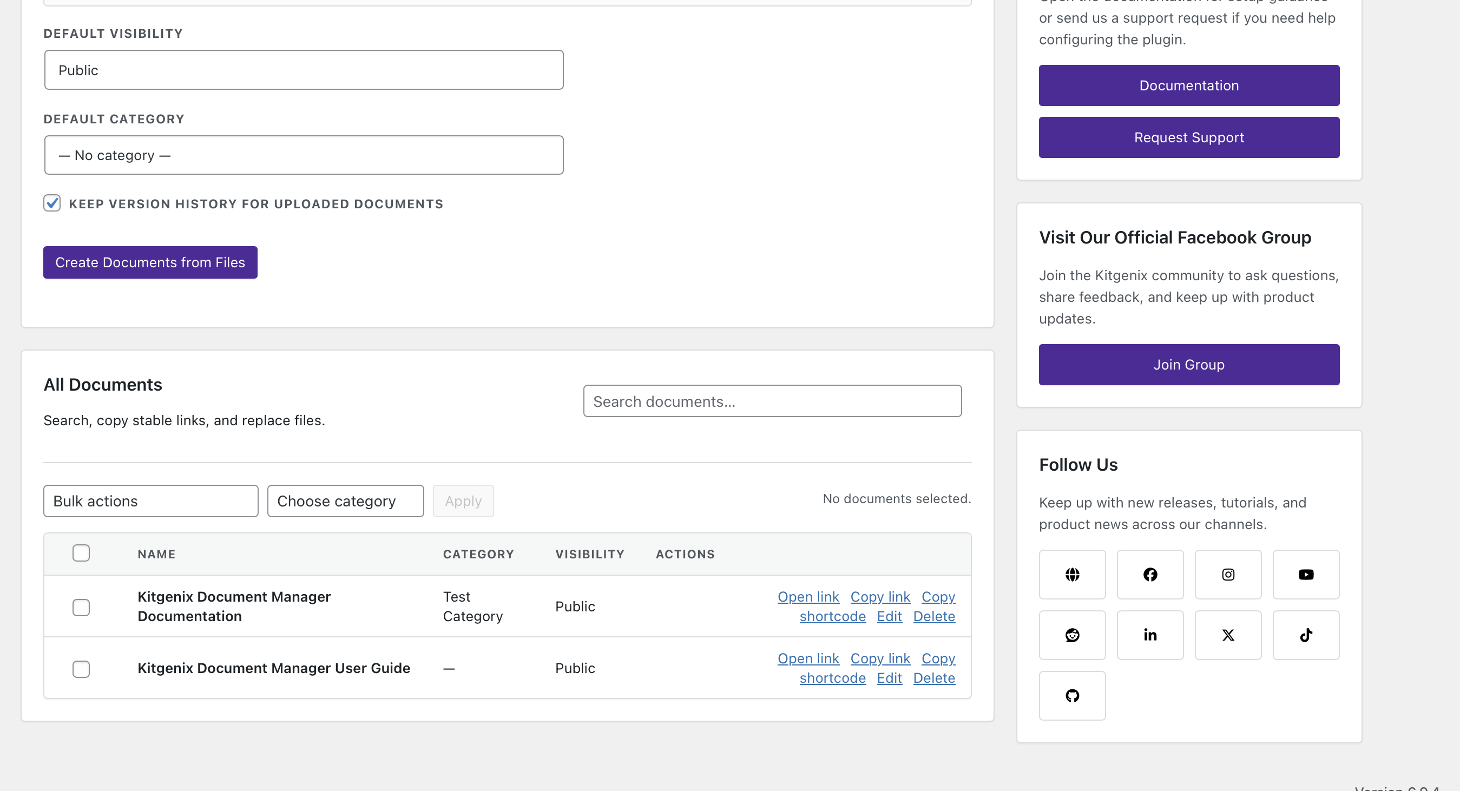1460x791 pixels.
Task: Open link for Document Manager User Guide
Action: click(808, 659)
